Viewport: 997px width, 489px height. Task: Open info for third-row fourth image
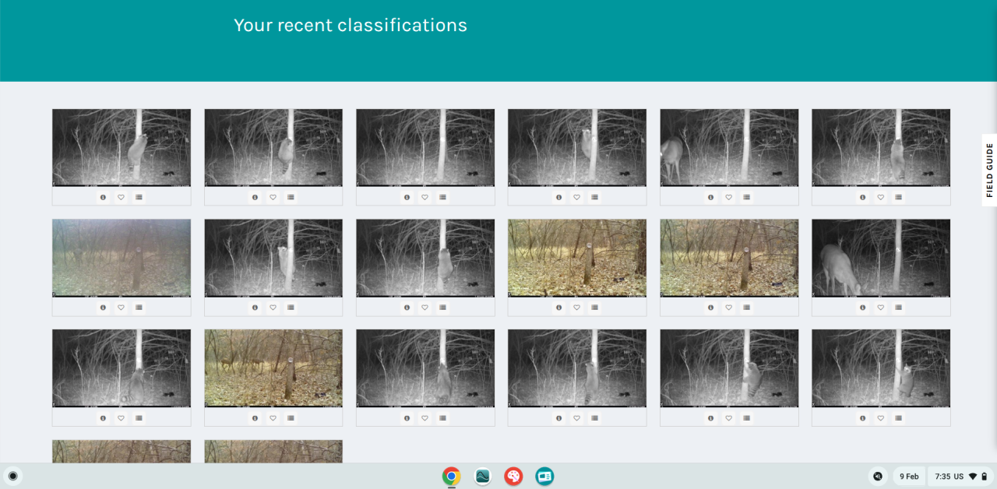(x=558, y=418)
